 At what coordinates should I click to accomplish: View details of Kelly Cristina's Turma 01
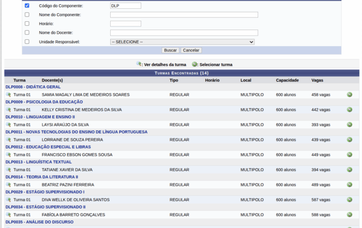[8, 110]
